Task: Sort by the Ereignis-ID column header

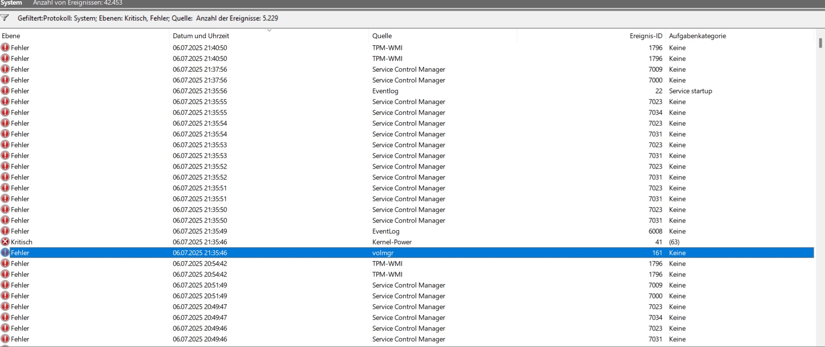Action: 591,35
